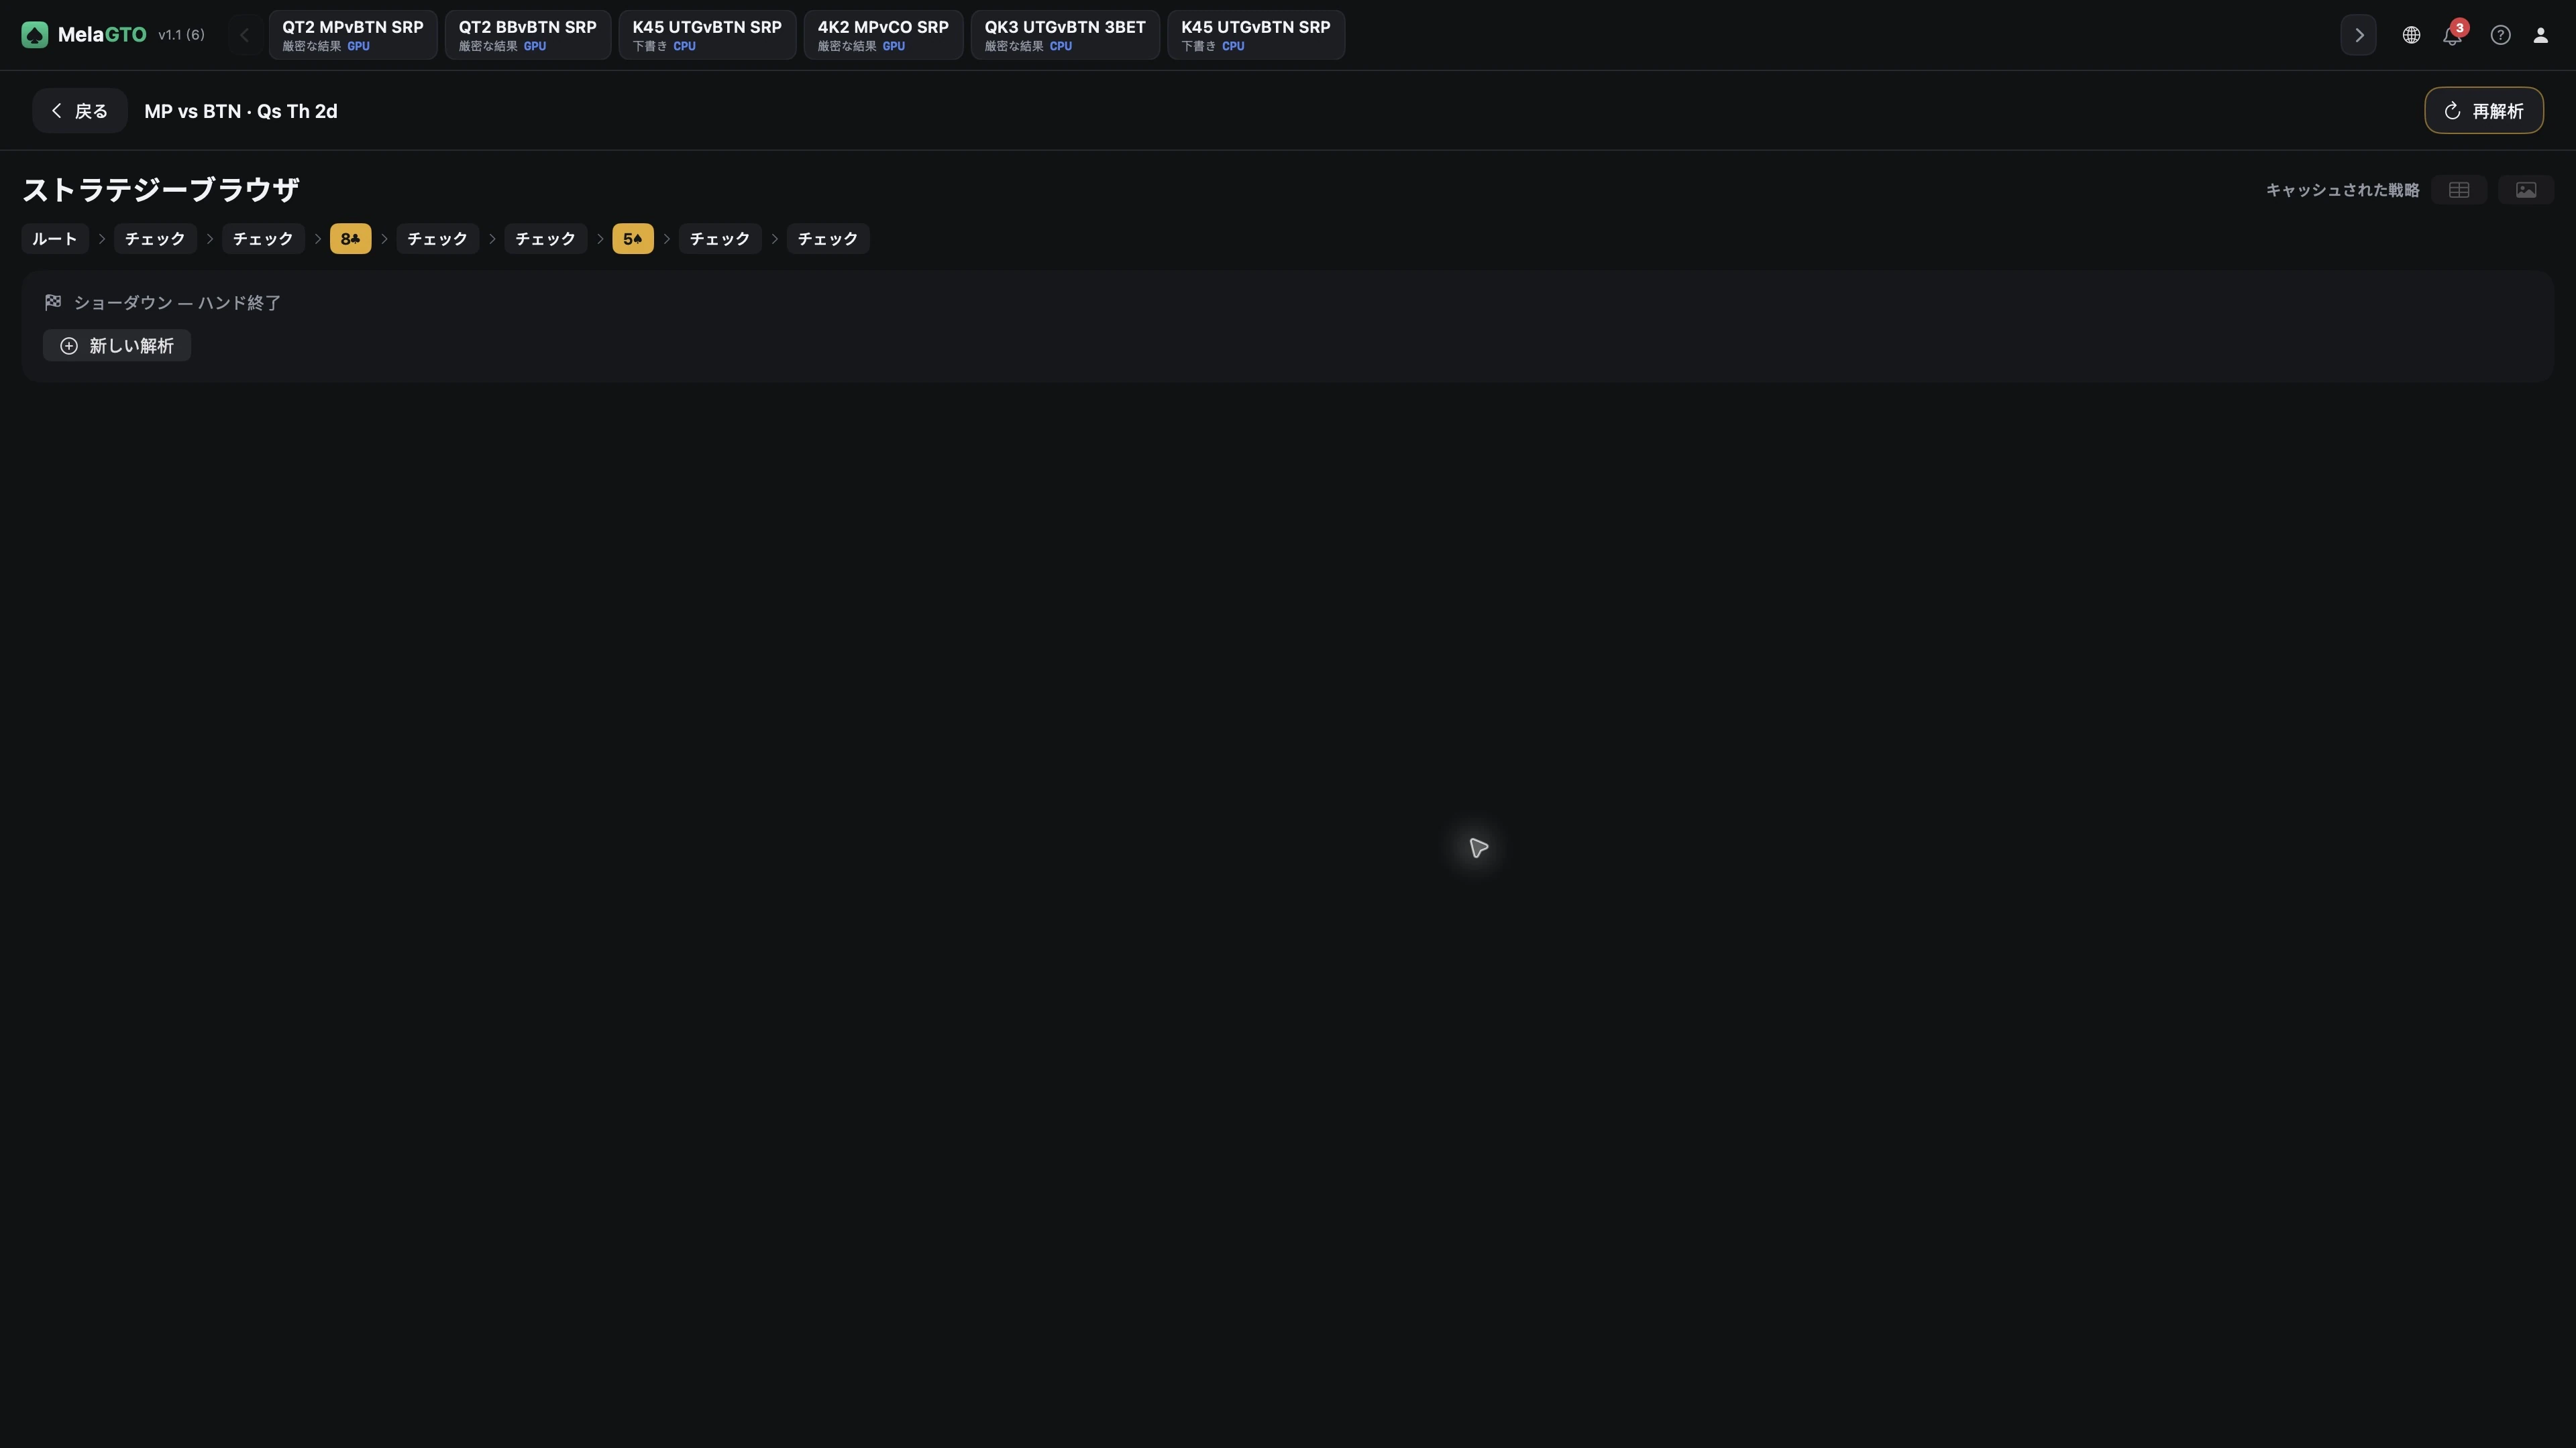
Task: Jump to ルート breadcrumb
Action: 55,239
